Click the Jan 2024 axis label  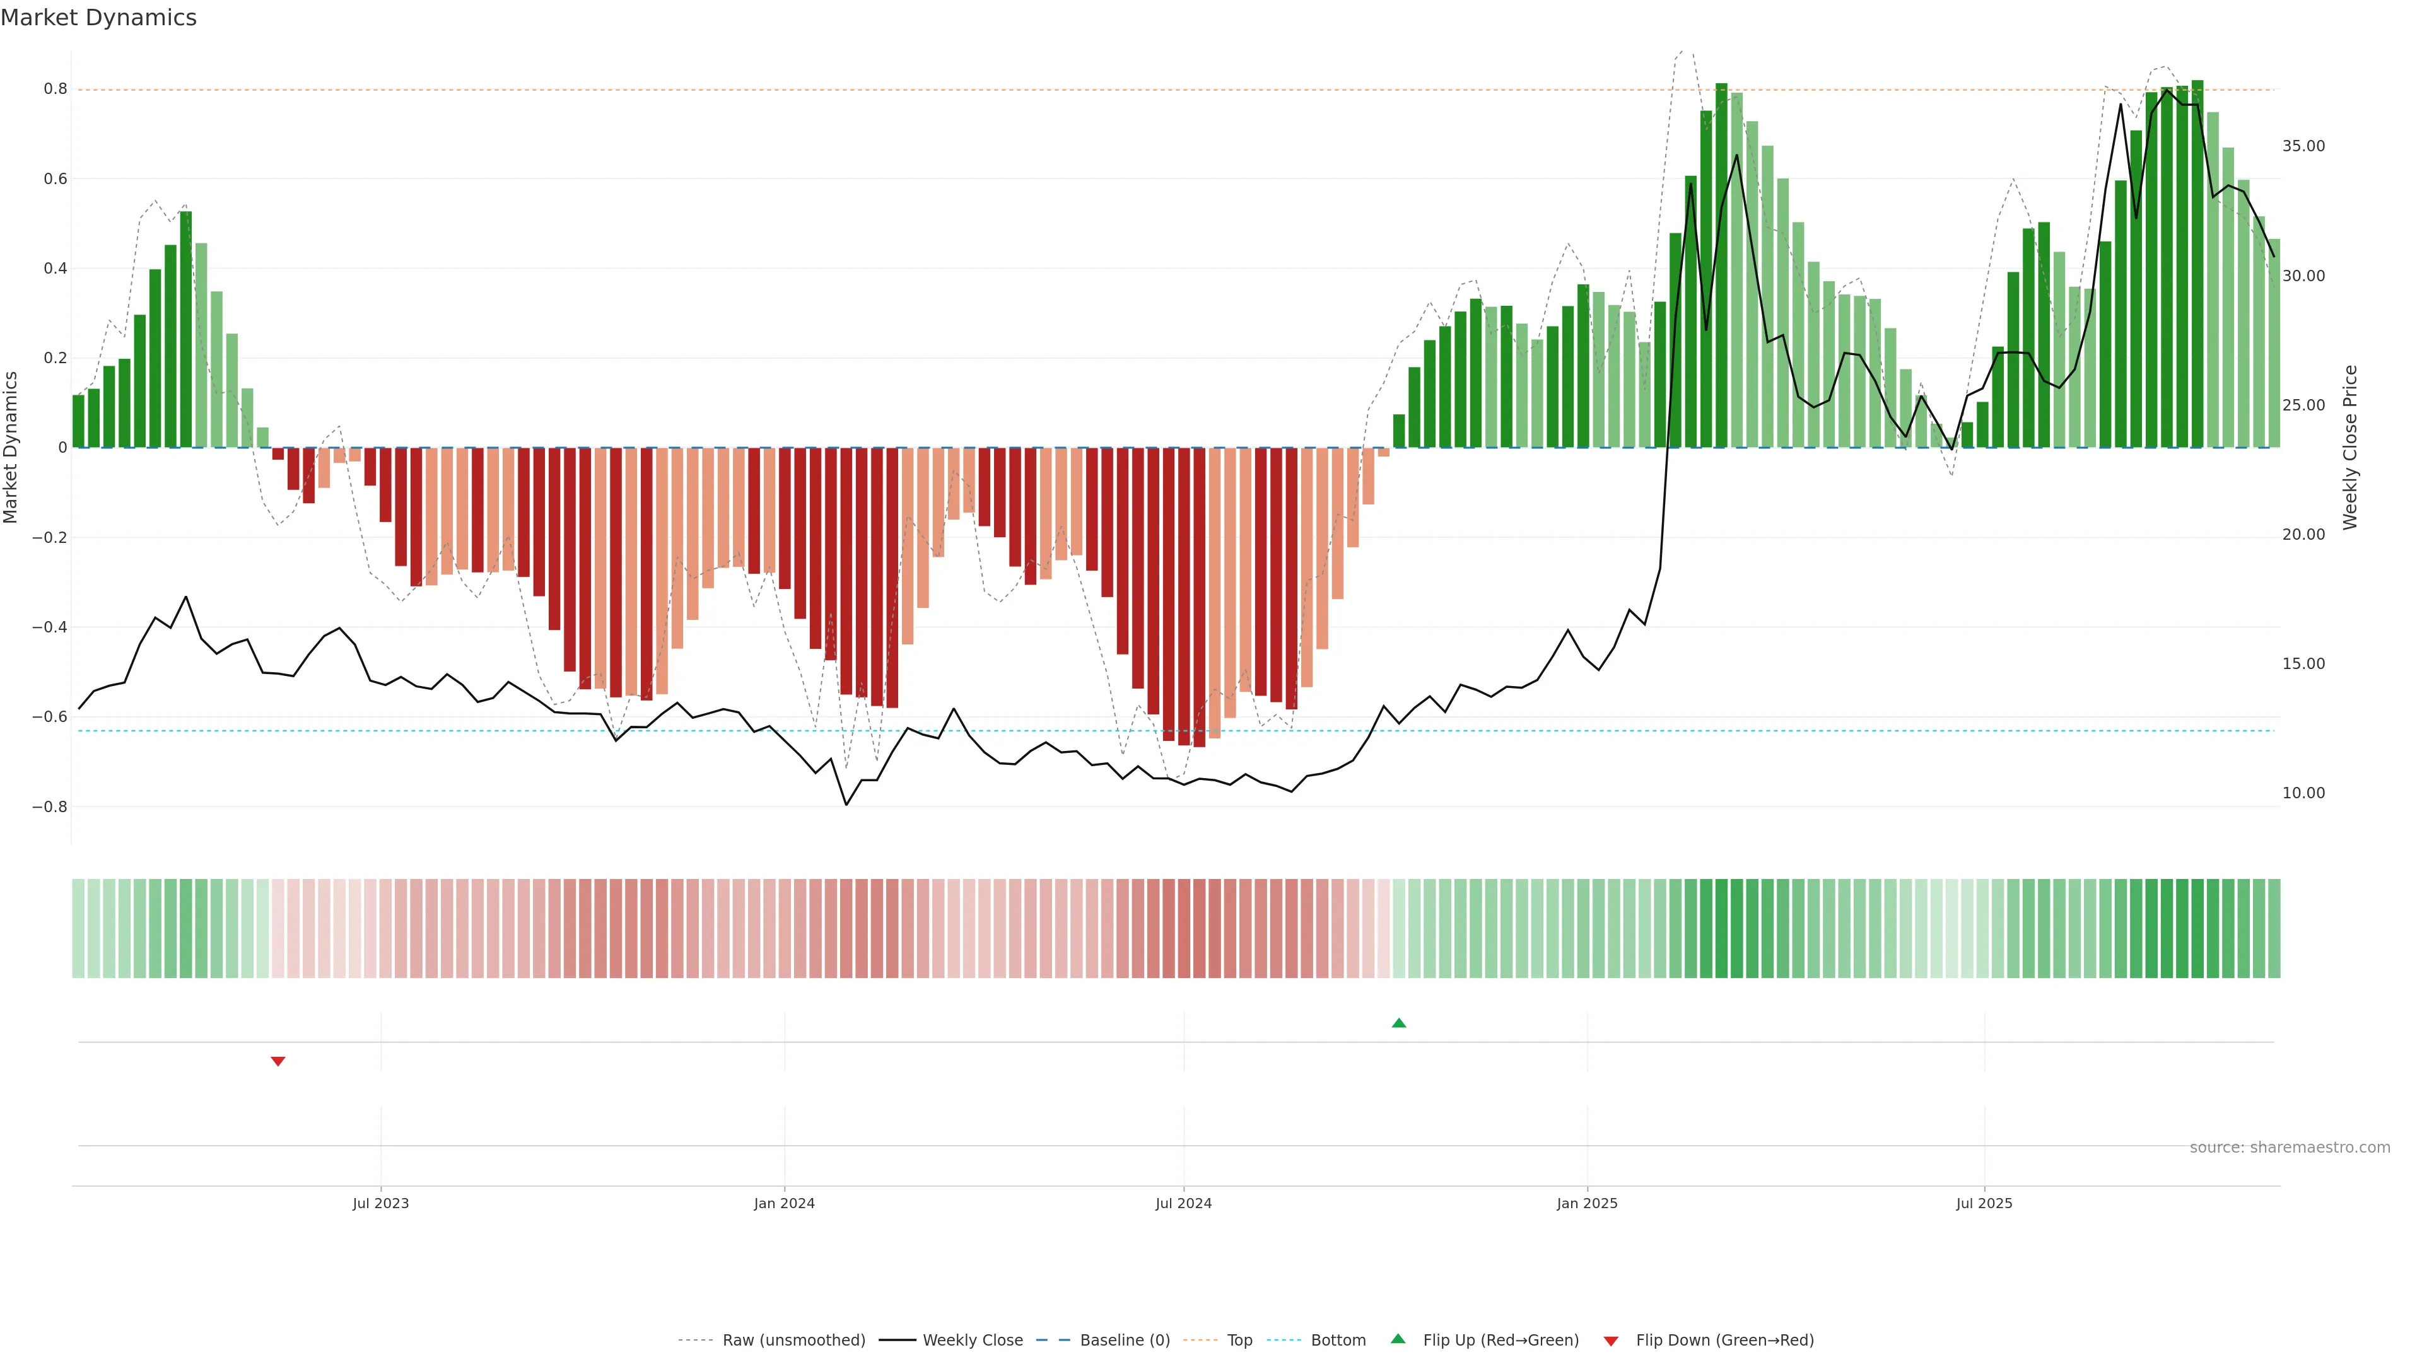(784, 1203)
